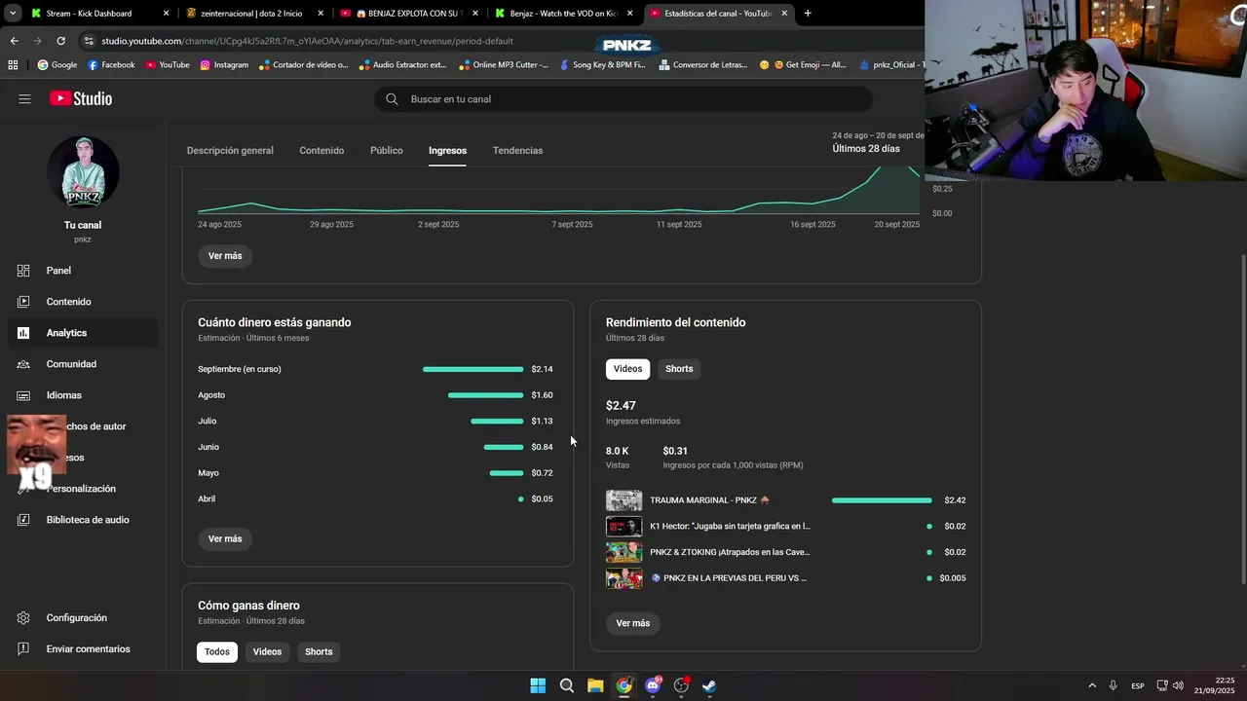Open PNKZ & ZTOKING video row
Image resolution: width=1247 pixels, height=701 pixels.
[785, 552]
